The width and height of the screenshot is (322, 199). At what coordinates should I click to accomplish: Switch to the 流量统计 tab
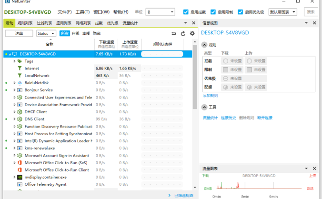130,23
